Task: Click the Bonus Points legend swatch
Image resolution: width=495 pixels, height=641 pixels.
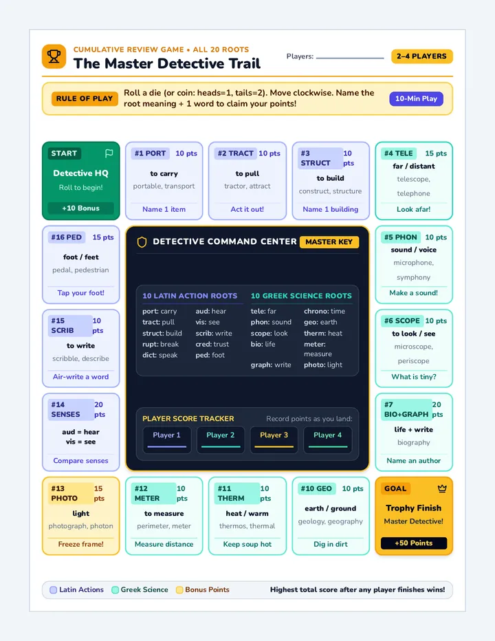Action: click(179, 590)
